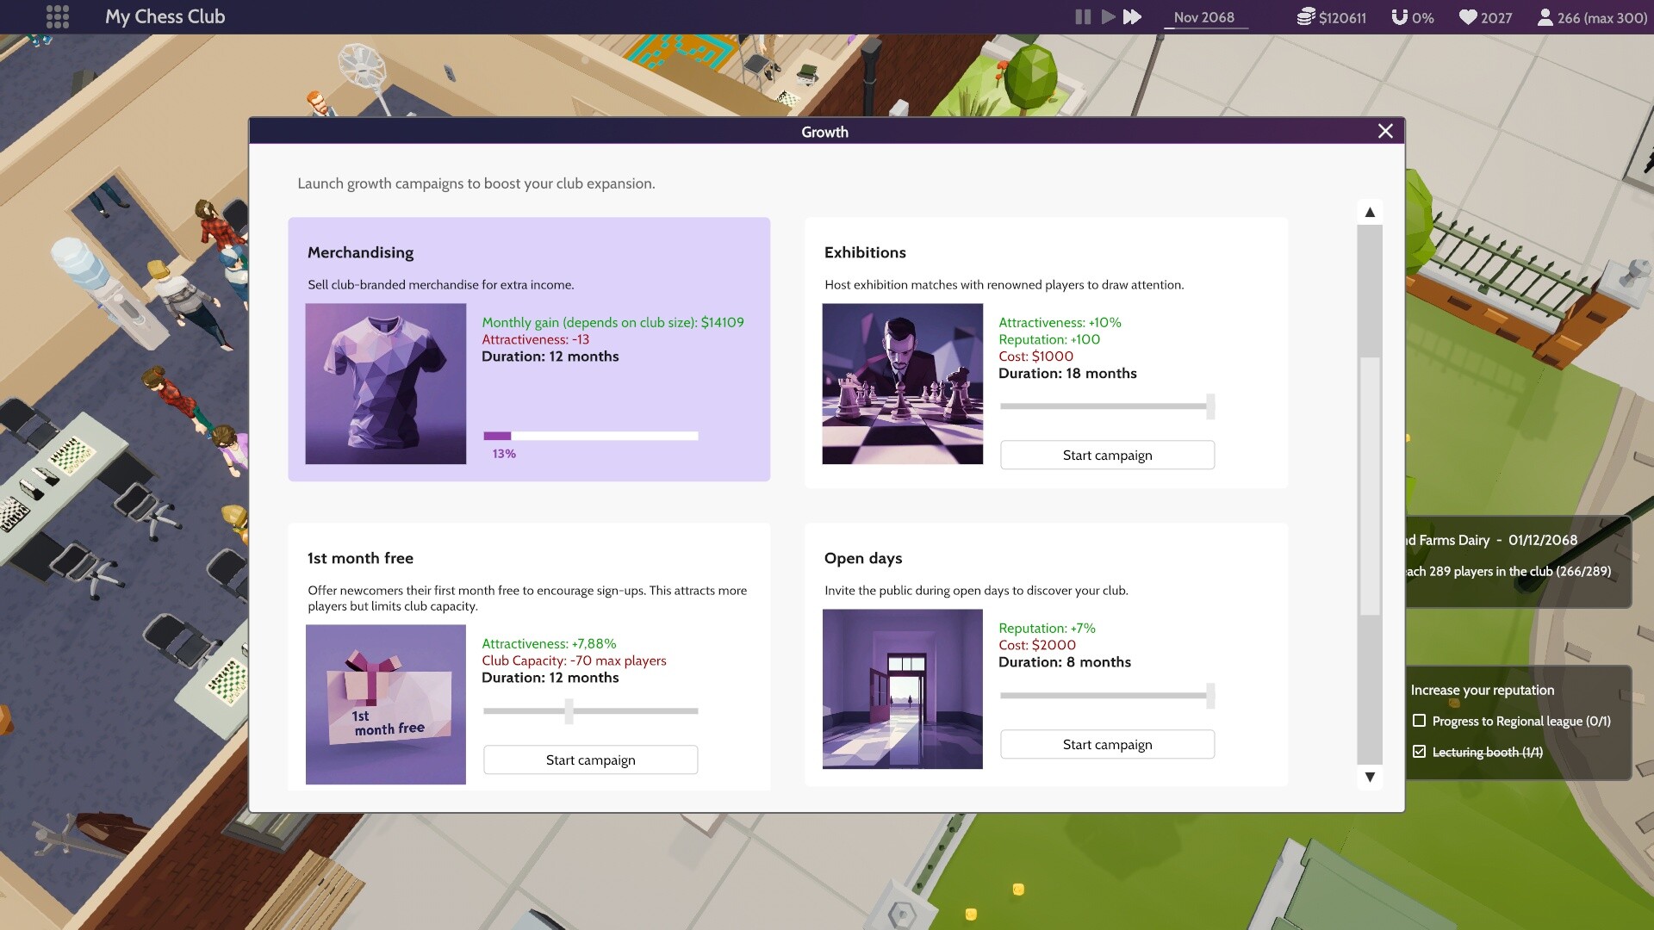Start the Exhibitions campaign
Viewport: 1654px width, 930px height.
pos(1107,455)
